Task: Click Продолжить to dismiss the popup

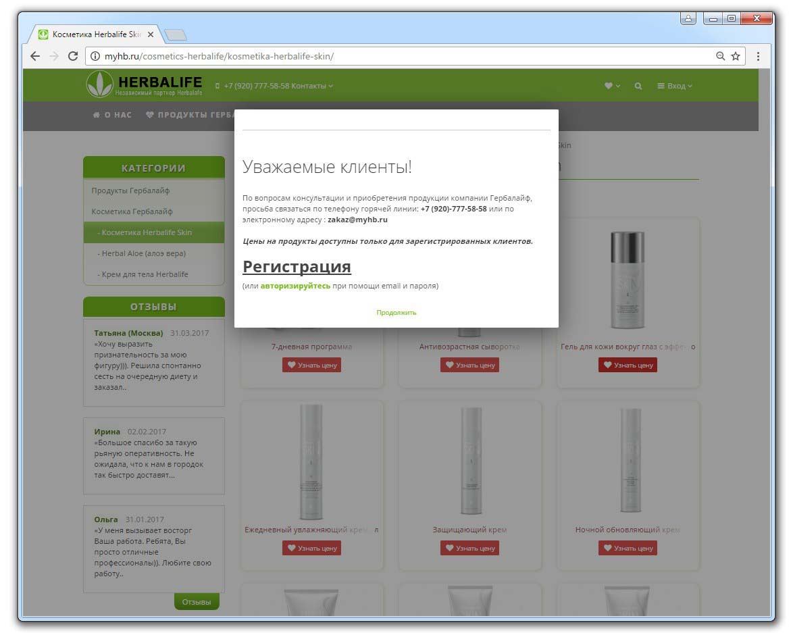Action: (x=396, y=313)
